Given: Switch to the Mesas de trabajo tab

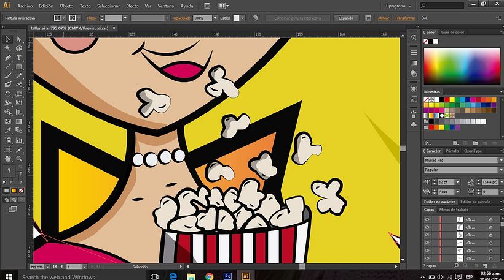Looking at the screenshot, I should point(454,210).
